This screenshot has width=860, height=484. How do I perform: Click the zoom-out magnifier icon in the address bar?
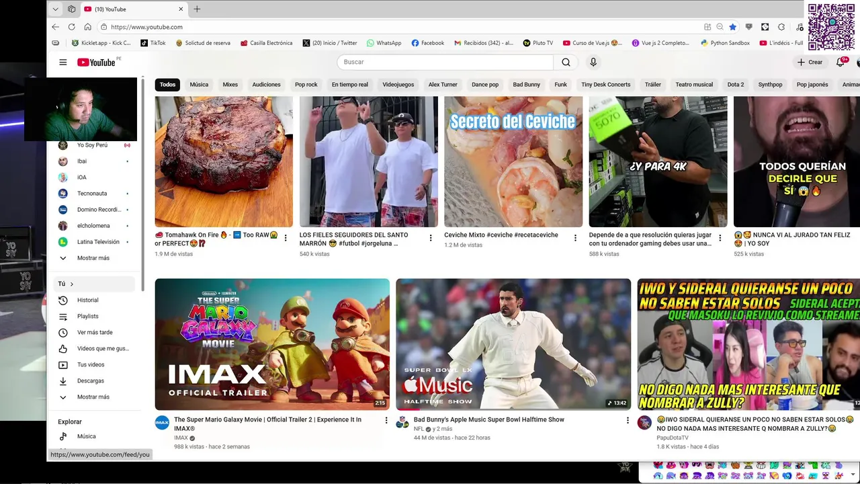click(720, 27)
